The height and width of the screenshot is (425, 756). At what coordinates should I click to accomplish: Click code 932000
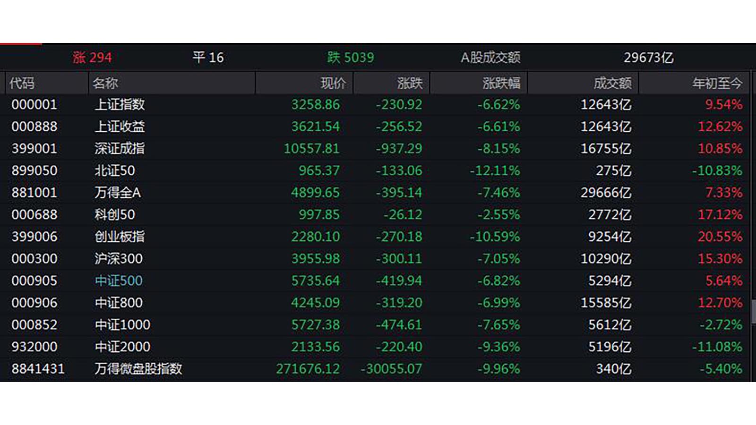coord(34,347)
